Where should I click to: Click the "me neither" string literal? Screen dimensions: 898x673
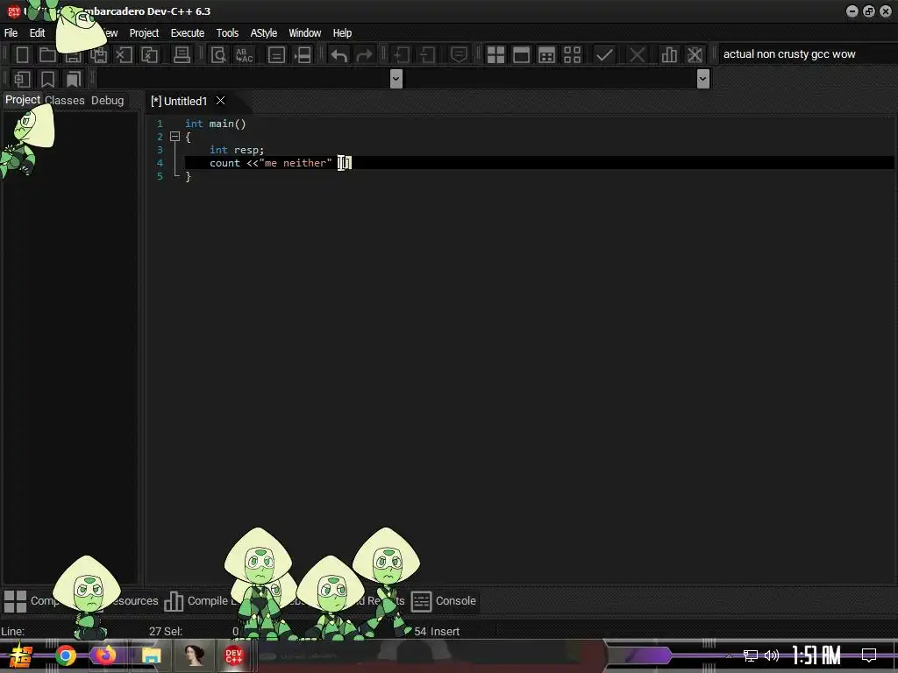[296, 163]
